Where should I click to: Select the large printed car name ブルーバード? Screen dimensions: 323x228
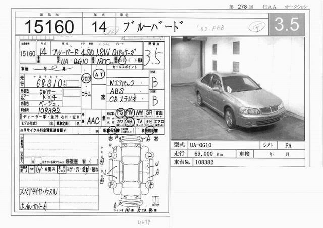152,26
